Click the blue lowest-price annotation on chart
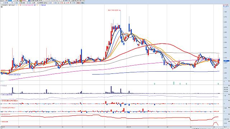Viewport: 230px width, 129px height. pyautogui.click(x=15, y=75)
